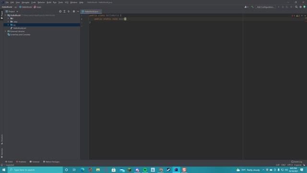Screen dimensions: 307x173
Task: Open the TODO tool window tab
Action: coord(9,162)
